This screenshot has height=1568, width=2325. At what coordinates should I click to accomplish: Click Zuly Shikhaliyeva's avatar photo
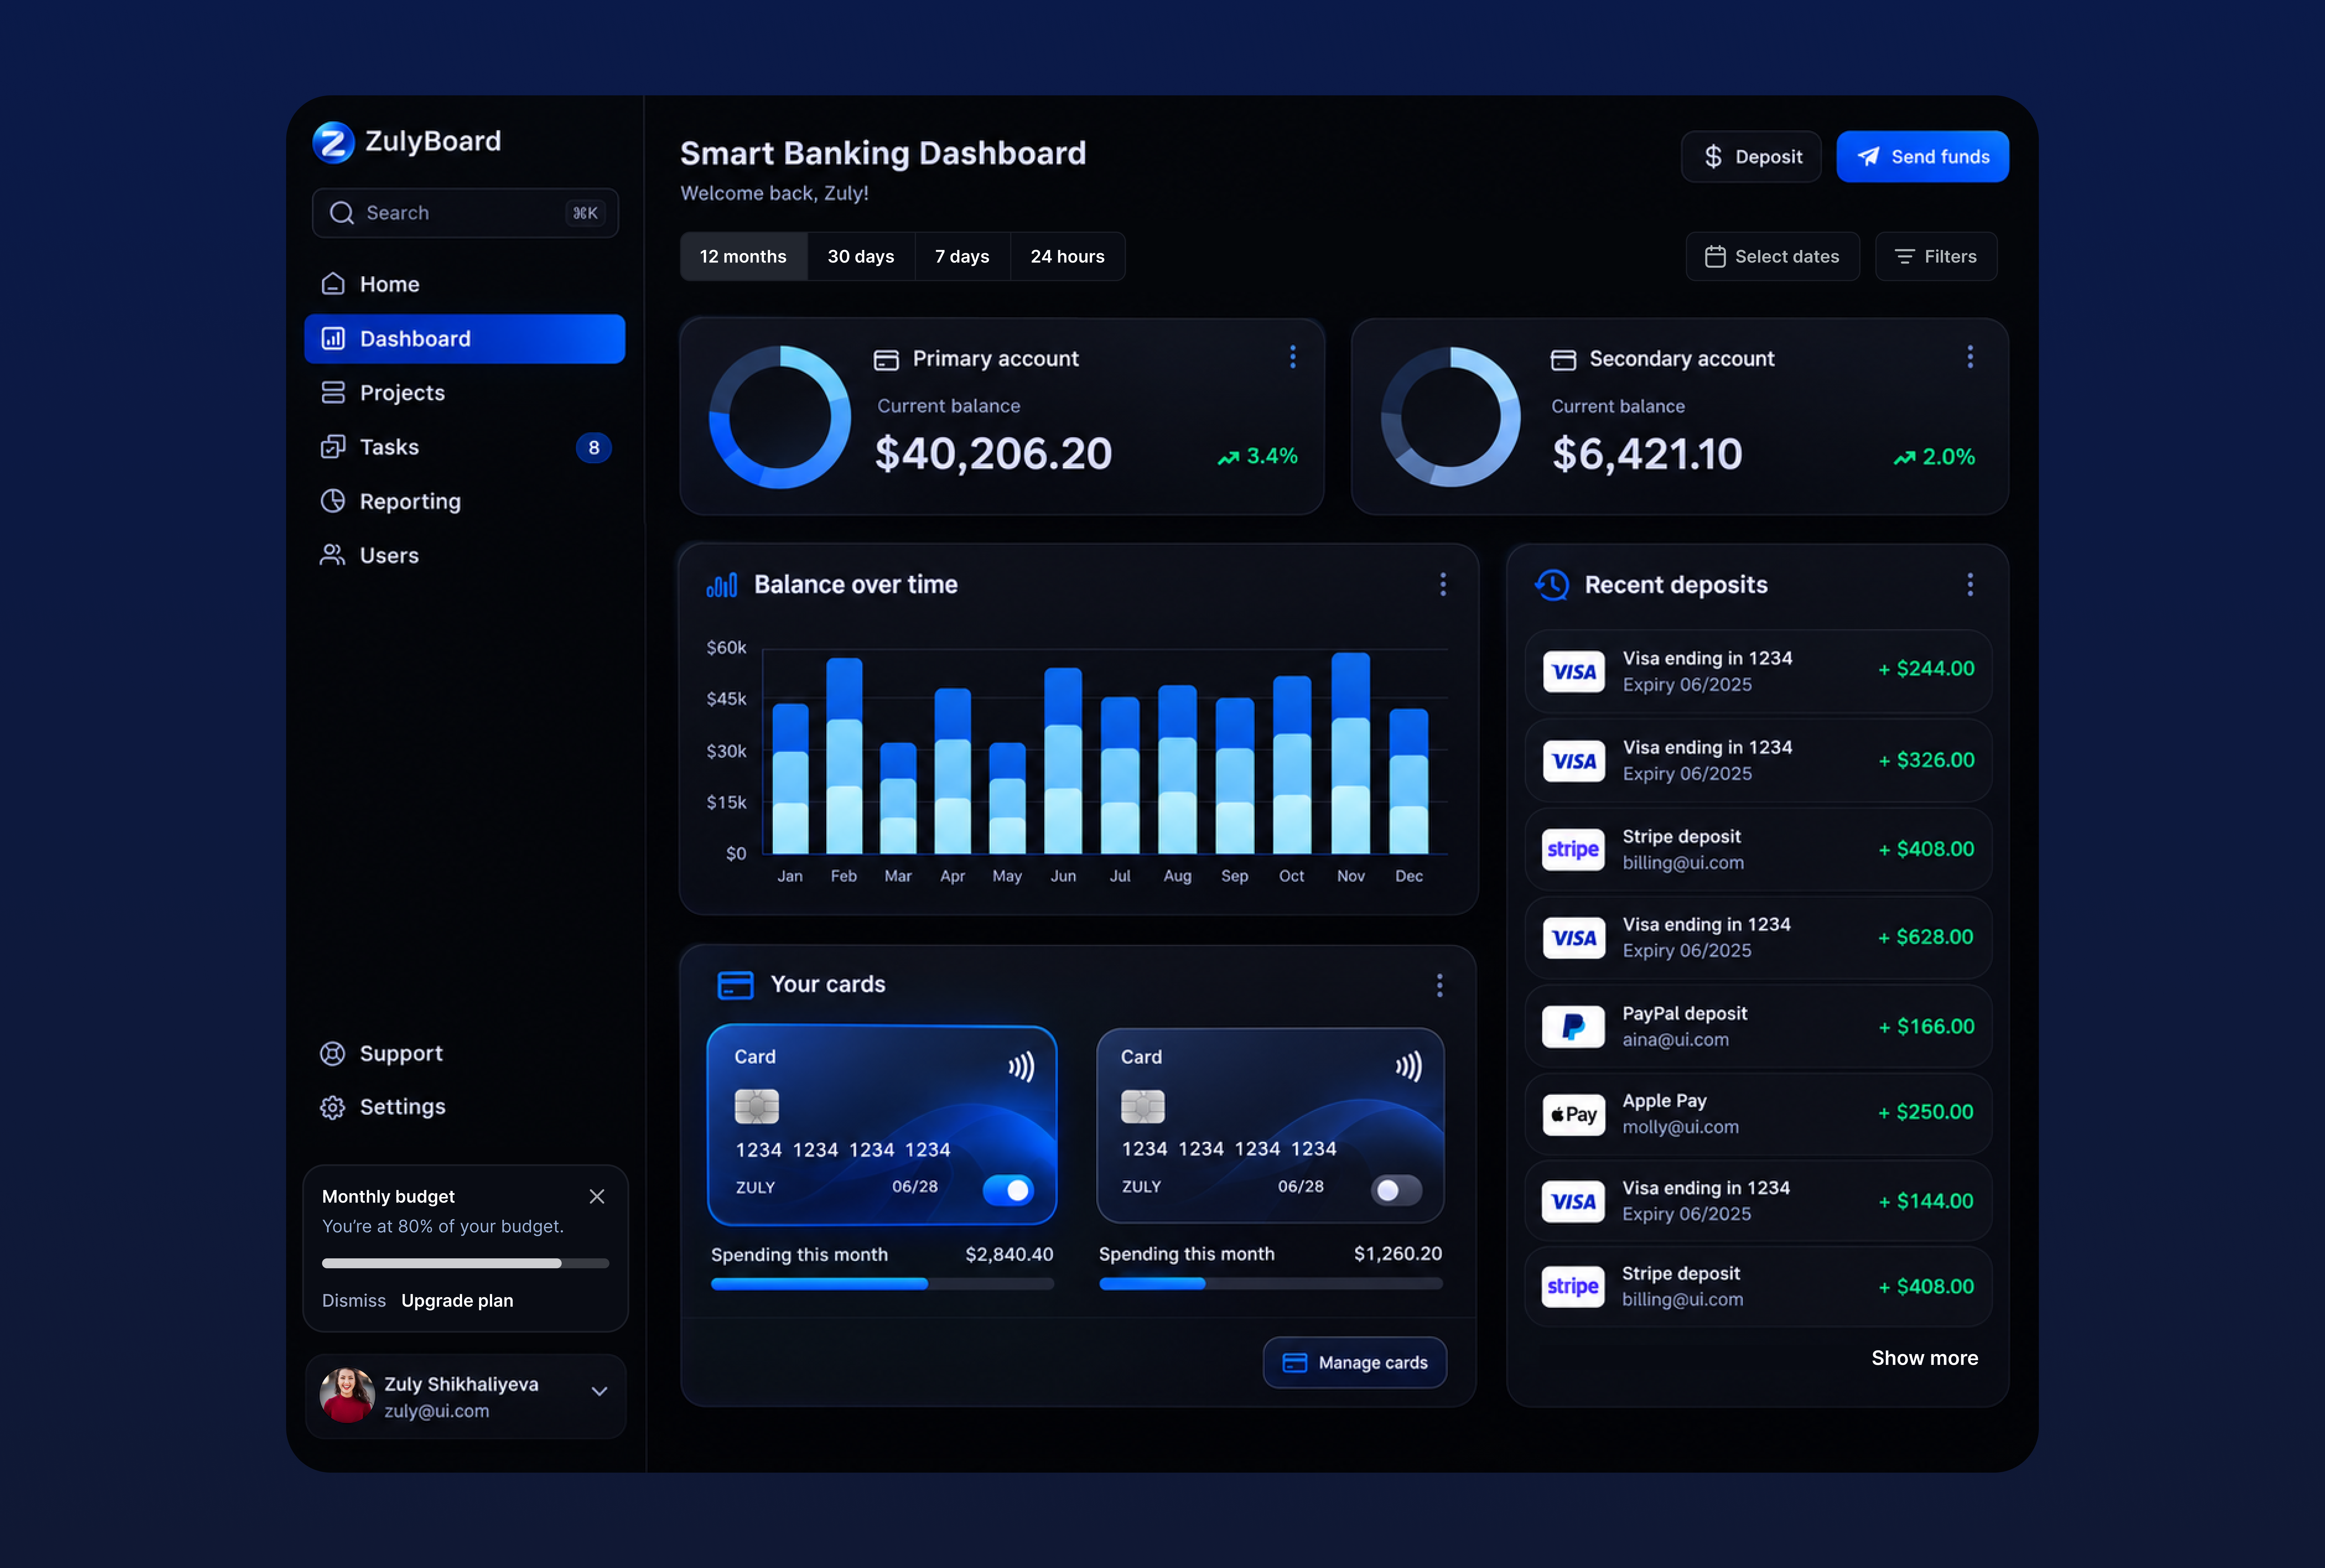coord(347,1395)
